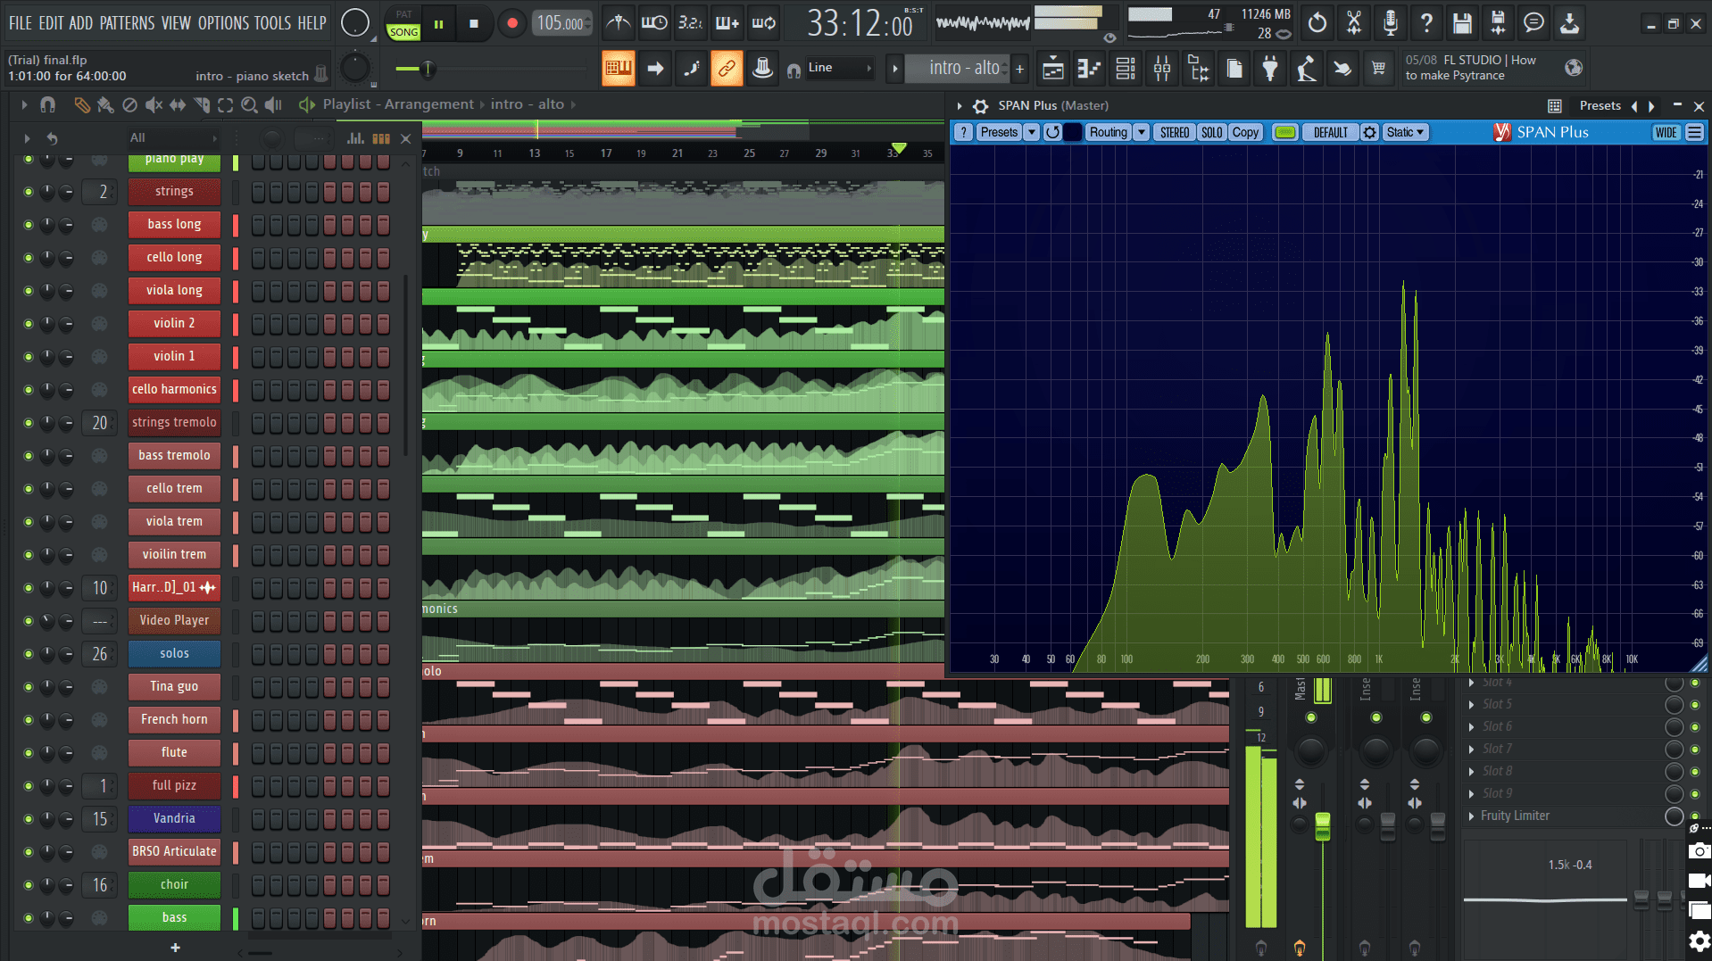This screenshot has width=1712, height=961.
Task: Switch to SONG mode
Action: [x=403, y=32]
